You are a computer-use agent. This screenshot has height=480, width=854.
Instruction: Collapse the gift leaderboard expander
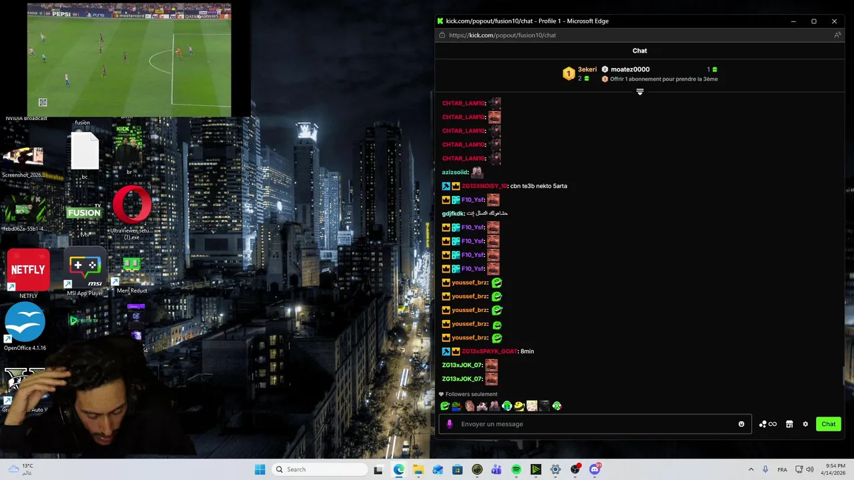pos(640,92)
